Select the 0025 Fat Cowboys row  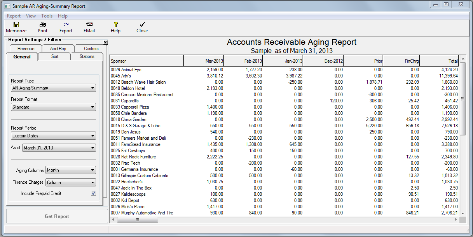point(284,151)
